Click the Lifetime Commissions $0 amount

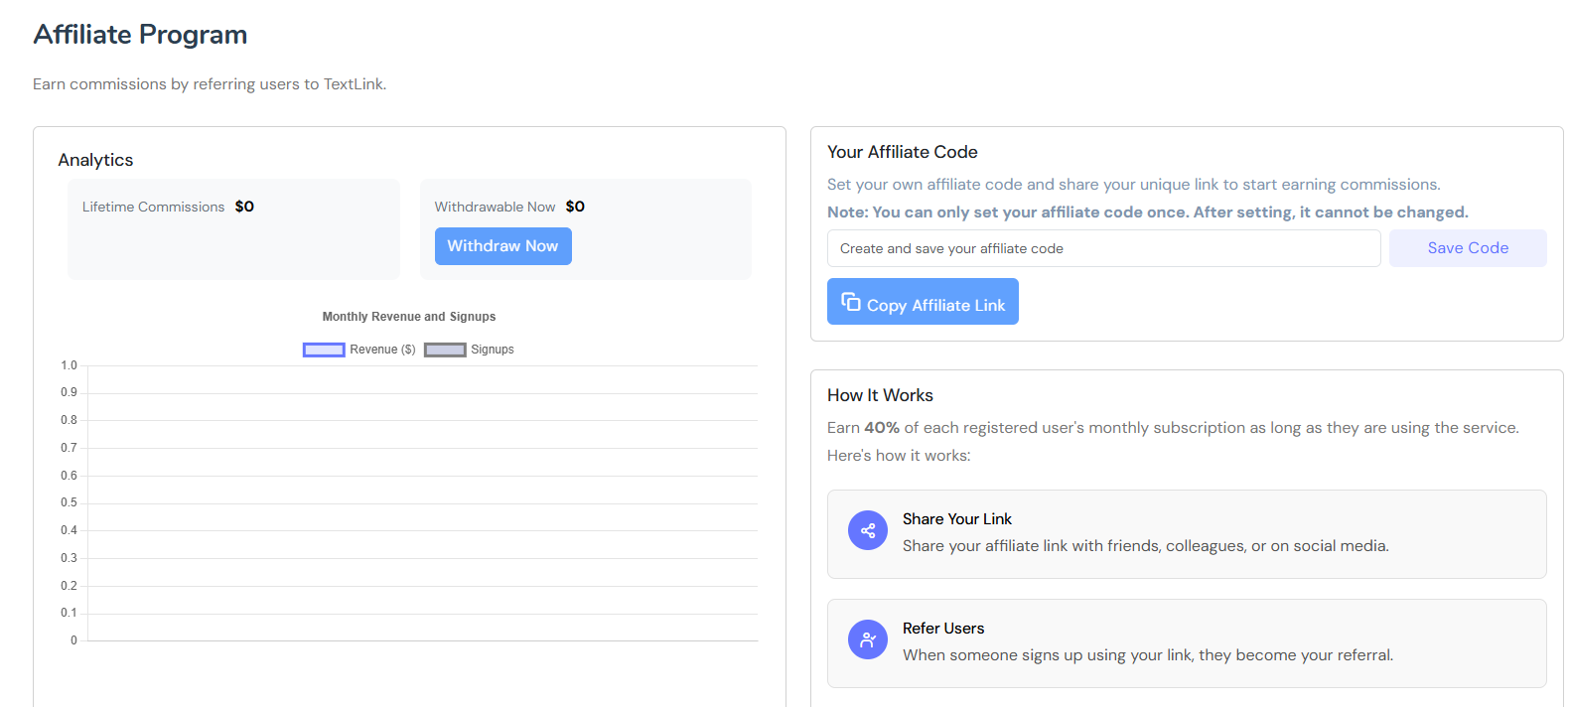[244, 207]
